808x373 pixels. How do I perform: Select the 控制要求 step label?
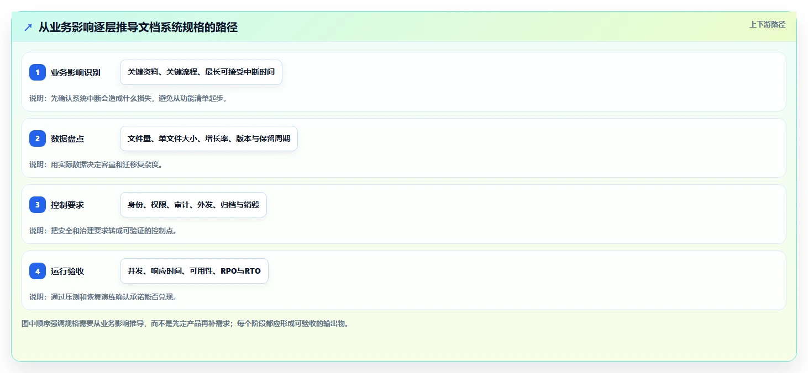coord(67,205)
